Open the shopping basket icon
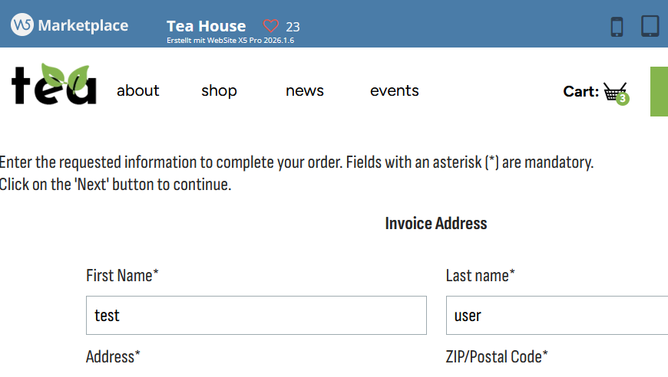Screen dimensions: 668x377 (613, 91)
